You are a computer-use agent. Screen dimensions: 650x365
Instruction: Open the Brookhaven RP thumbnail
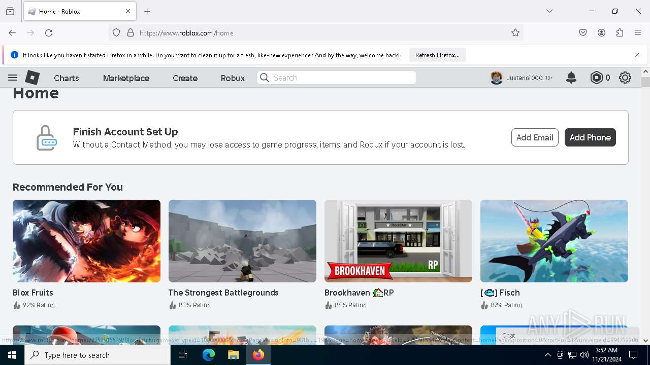click(x=398, y=241)
